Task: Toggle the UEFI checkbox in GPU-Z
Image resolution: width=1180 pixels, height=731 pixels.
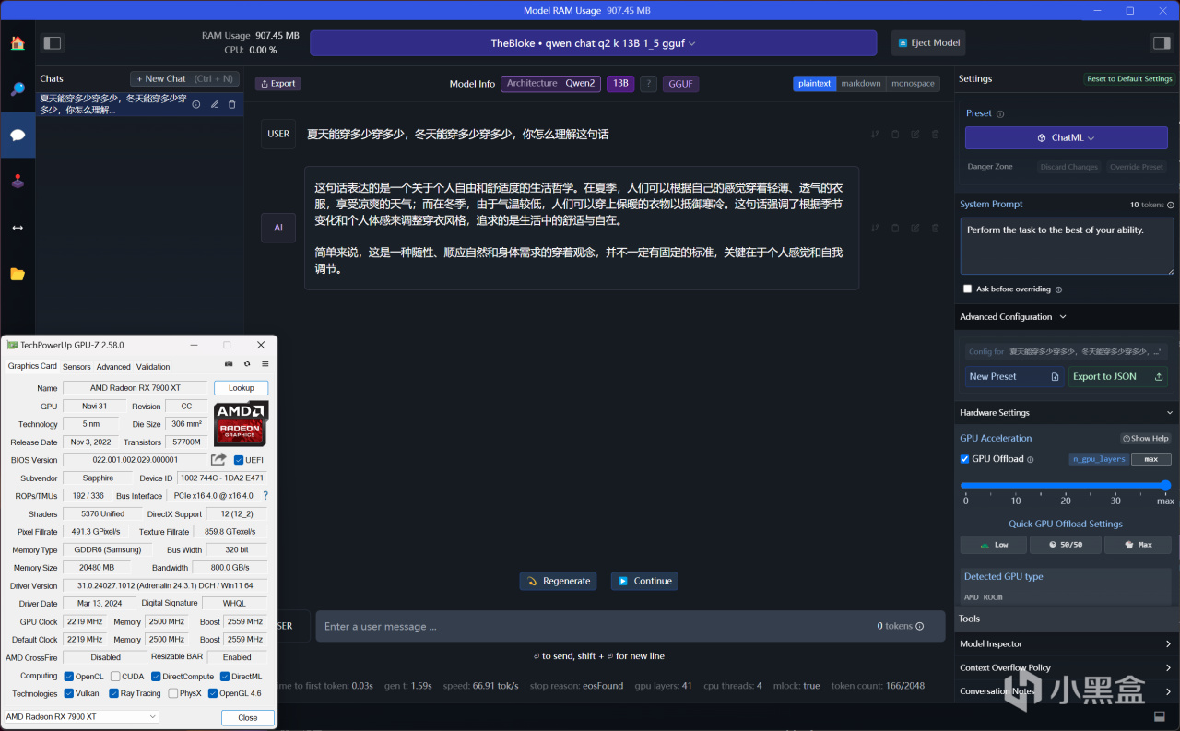Action: click(x=239, y=460)
